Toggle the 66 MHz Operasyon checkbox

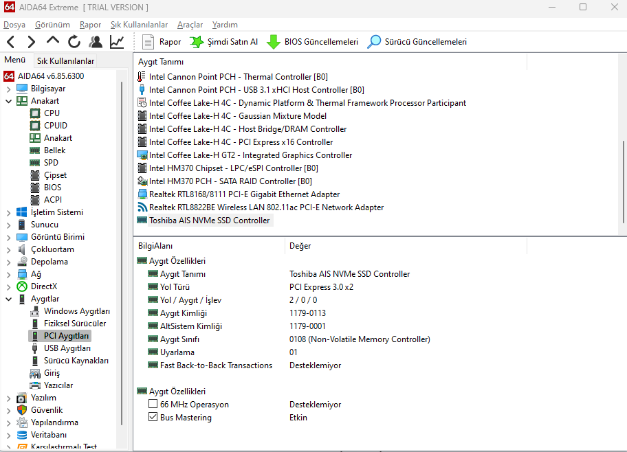[153, 404]
